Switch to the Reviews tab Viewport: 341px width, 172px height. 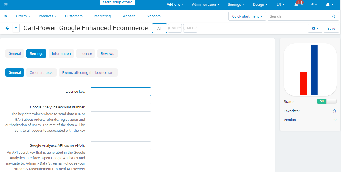(x=107, y=53)
